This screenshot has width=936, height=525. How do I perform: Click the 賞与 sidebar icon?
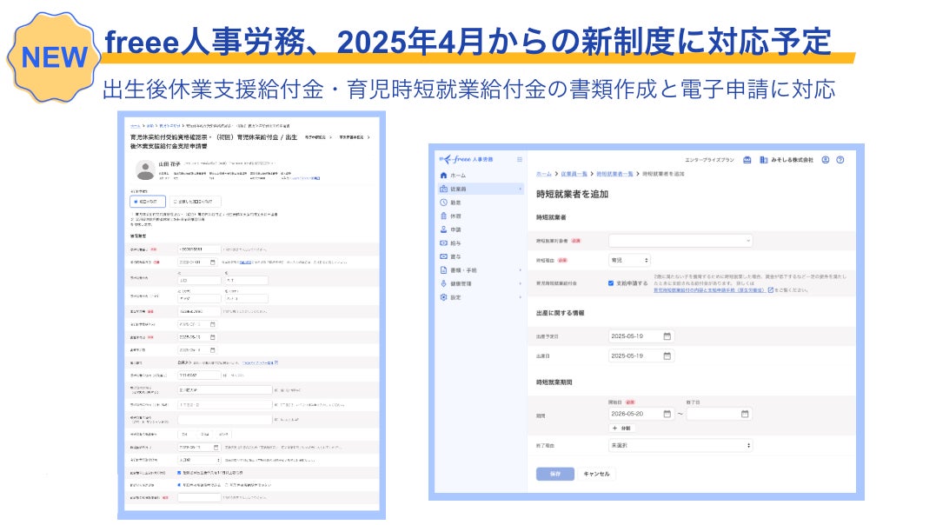pos(443,256)
